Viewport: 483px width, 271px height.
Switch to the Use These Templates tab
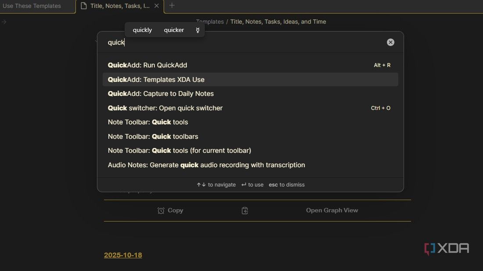coord(32,6)
